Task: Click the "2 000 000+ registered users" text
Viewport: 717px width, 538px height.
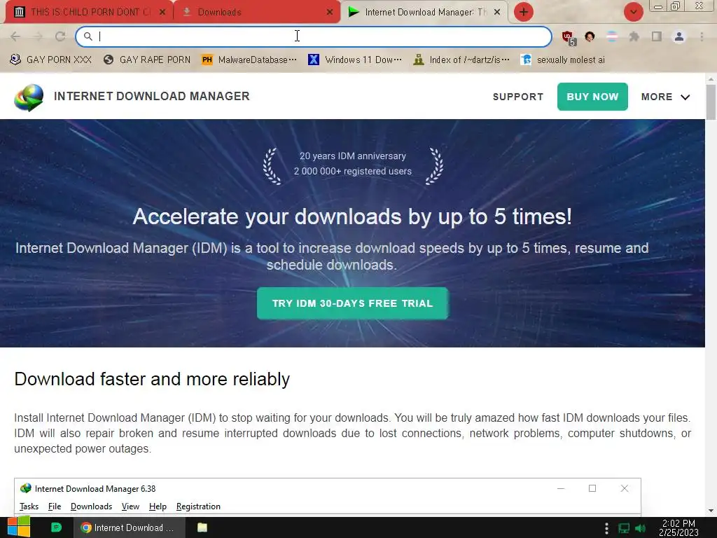Action: coord(353,171)
